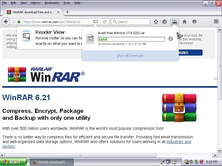Open downloads progress button showing 14m

click(175, 22)
